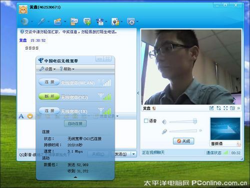The width and height of the screenshot is (250, 188).
Task: Click the microphone voice chat icon
Action: 41,22
